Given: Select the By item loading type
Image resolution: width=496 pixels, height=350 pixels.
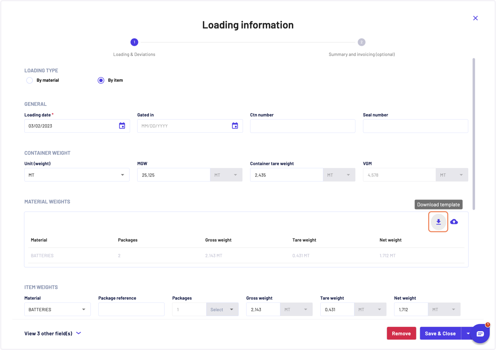Looking at the screenshot, I should [101, 81].
